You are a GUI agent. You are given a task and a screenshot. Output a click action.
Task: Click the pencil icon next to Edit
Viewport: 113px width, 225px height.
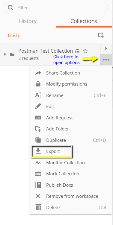pos(38,107)
